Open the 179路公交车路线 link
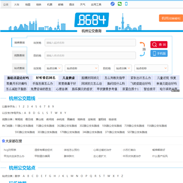This screenshot has height=183, width=183. [70, 132]
